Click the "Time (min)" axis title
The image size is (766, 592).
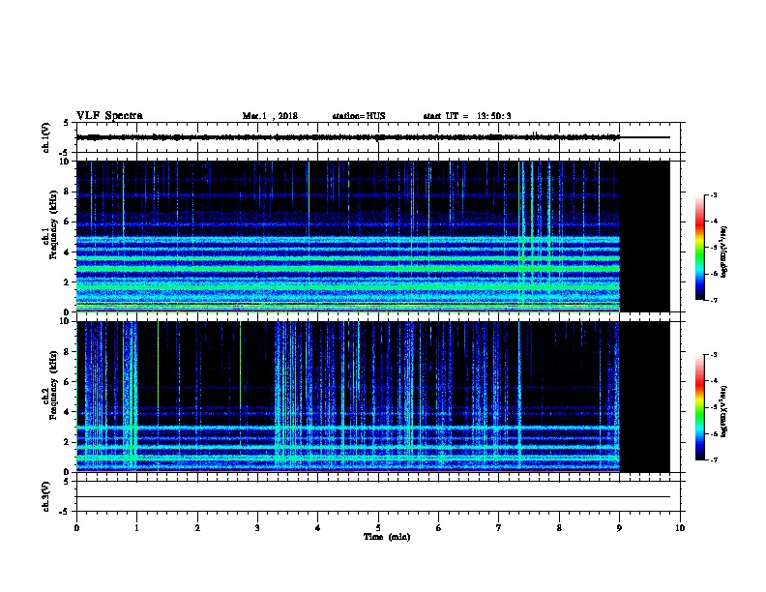tap(387, 537)
